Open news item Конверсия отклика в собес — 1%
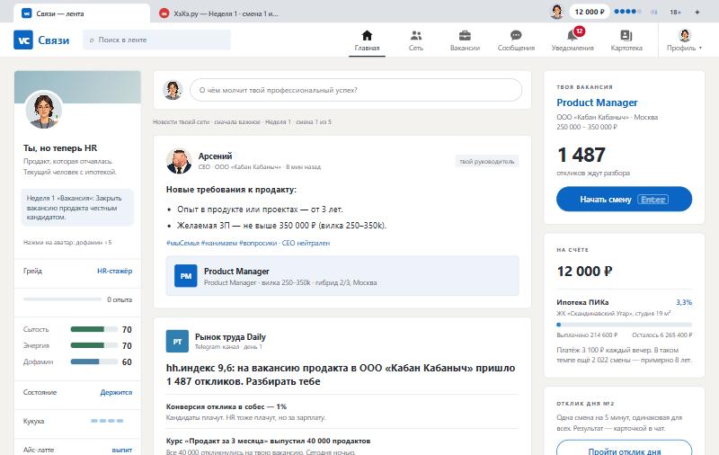The height and width of the screenshot is (455, 719). click(x=226, y=406)
